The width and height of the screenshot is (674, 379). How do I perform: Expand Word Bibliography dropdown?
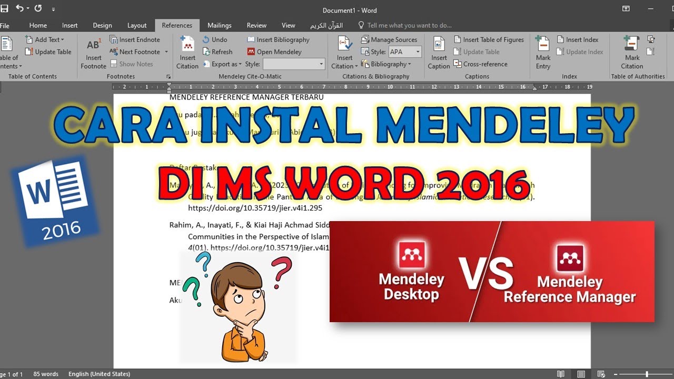click(386, 64)
